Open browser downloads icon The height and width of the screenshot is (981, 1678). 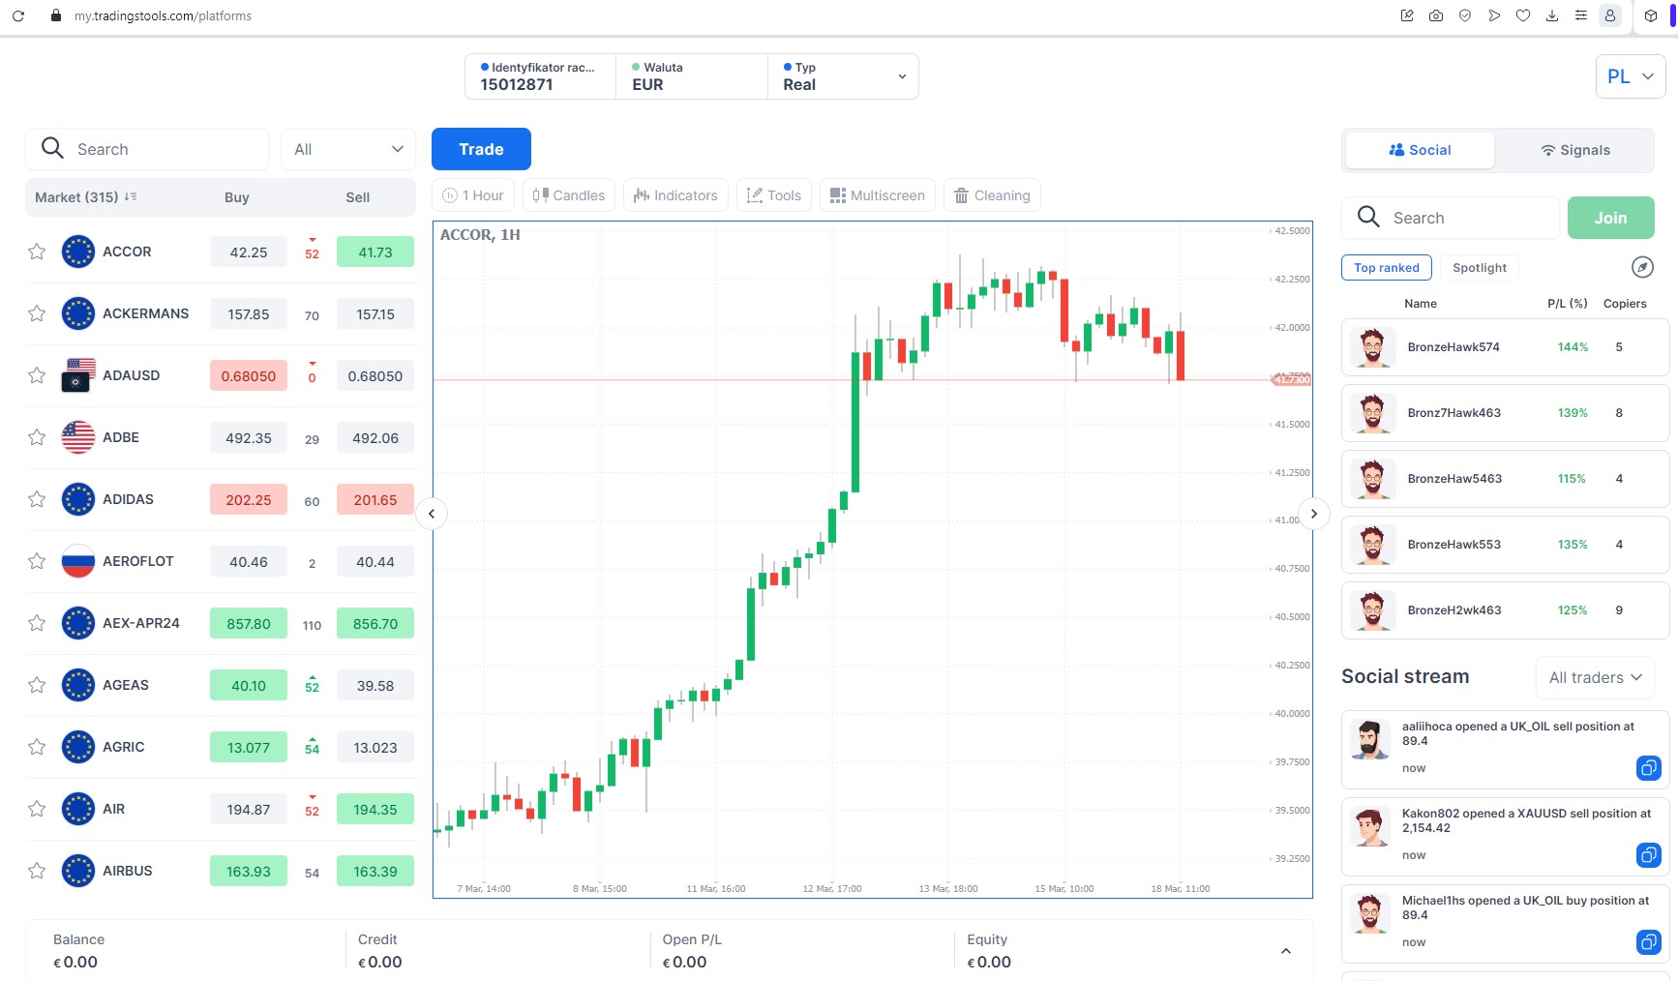(x=1552, y=15)
